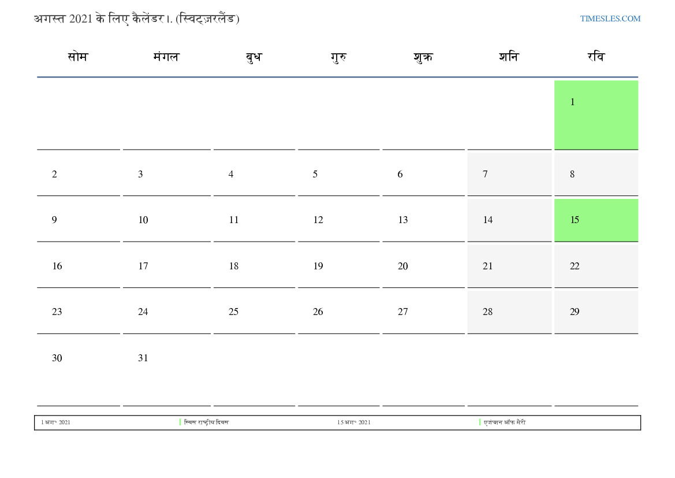Click the 15 अग° 2021 legend date
Screen dimensions: 675x478
click(x=354, y=423)
